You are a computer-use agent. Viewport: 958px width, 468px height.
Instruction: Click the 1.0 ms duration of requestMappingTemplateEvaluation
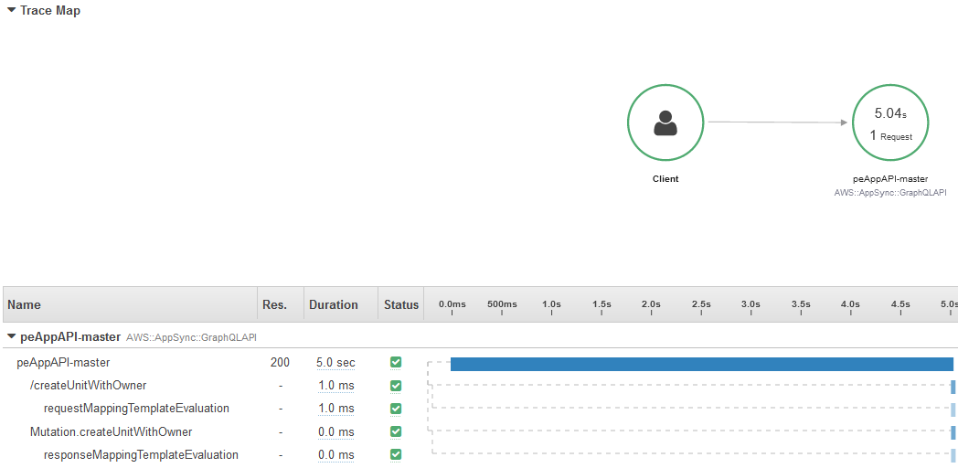[336, 408]
